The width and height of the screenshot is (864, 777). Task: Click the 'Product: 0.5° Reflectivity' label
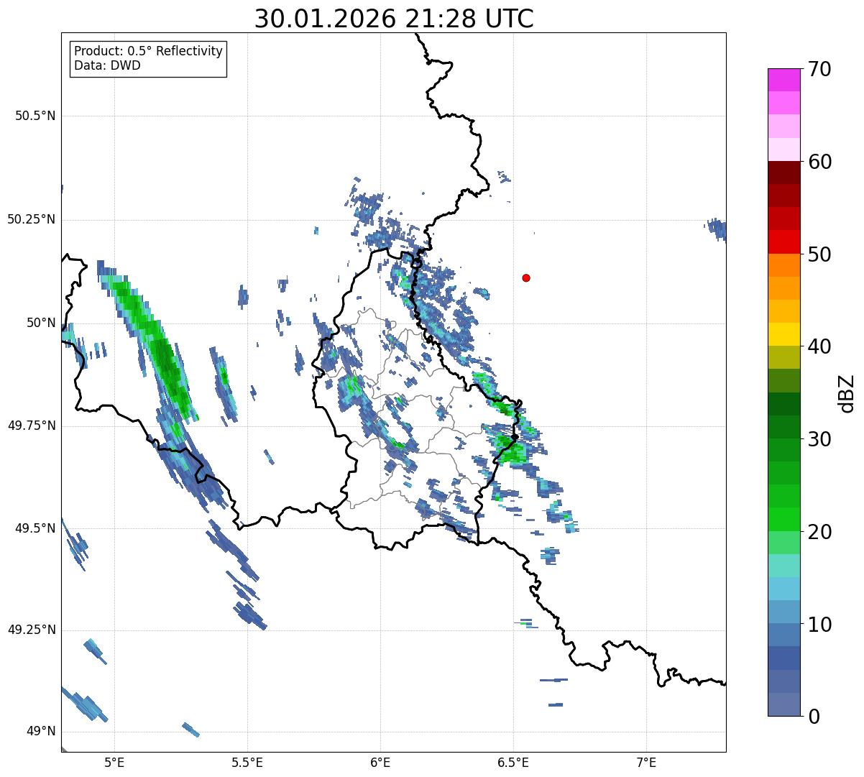tap(149, 52)
